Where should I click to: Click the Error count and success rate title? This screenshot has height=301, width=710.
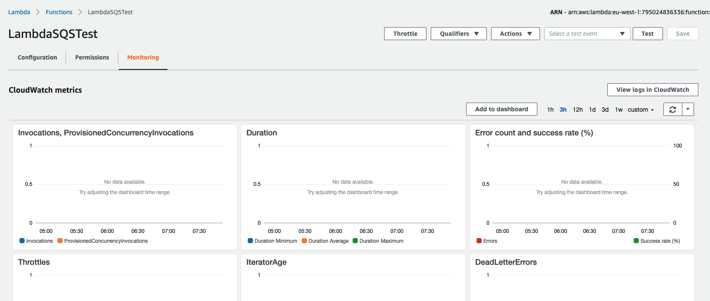pos(534,133)
